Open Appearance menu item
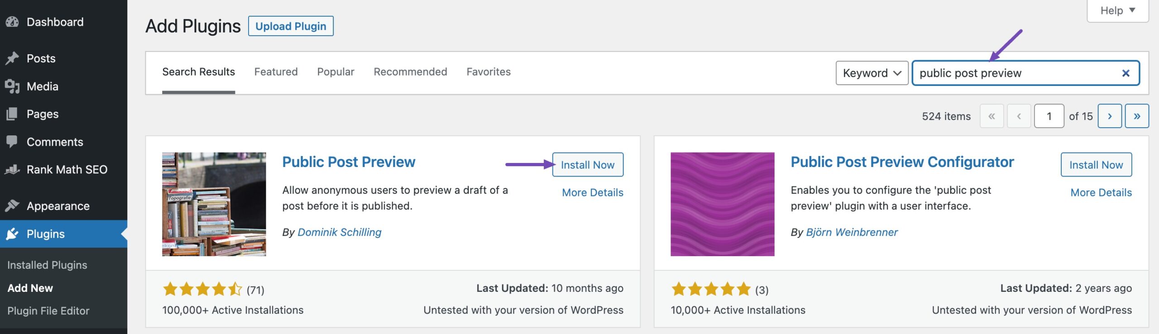 (63, 206)
